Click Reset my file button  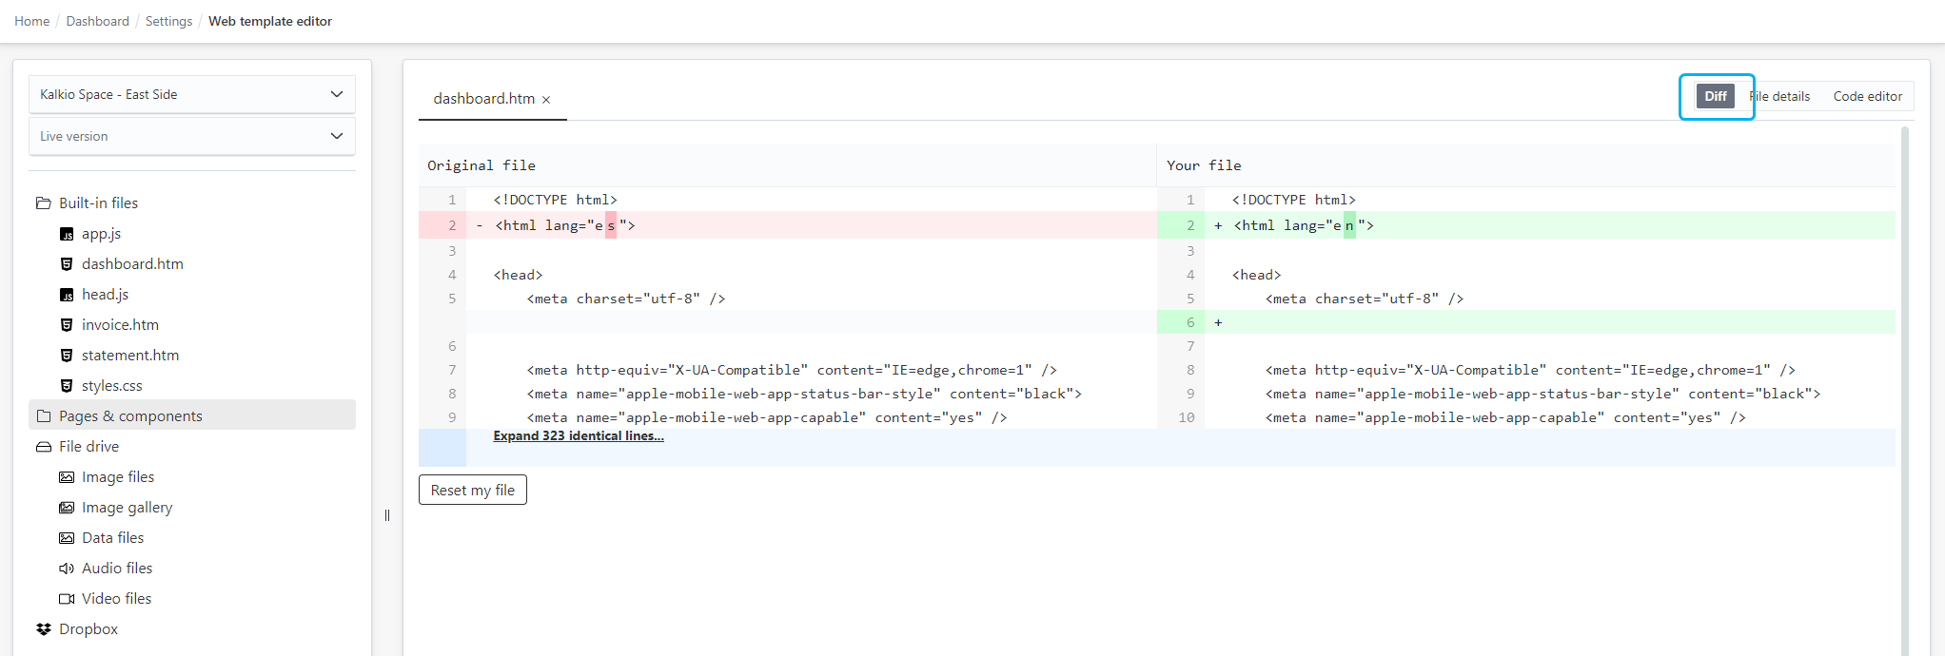[473, 490]
